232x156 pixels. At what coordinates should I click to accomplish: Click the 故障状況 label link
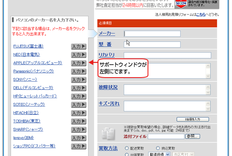108,87
